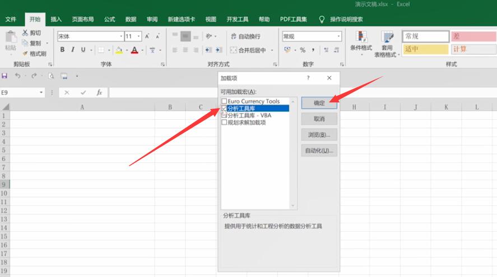Screen dimensions: 497x277
Task: Click the formula bar input field
Action: [163, 92]
